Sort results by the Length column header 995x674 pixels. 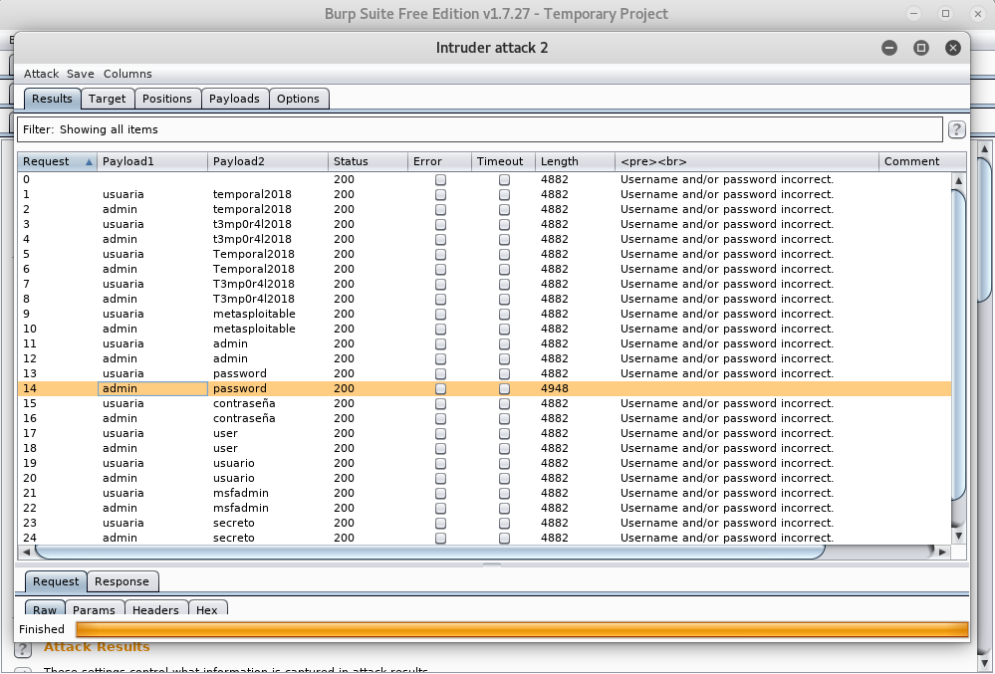pos(574,161)
